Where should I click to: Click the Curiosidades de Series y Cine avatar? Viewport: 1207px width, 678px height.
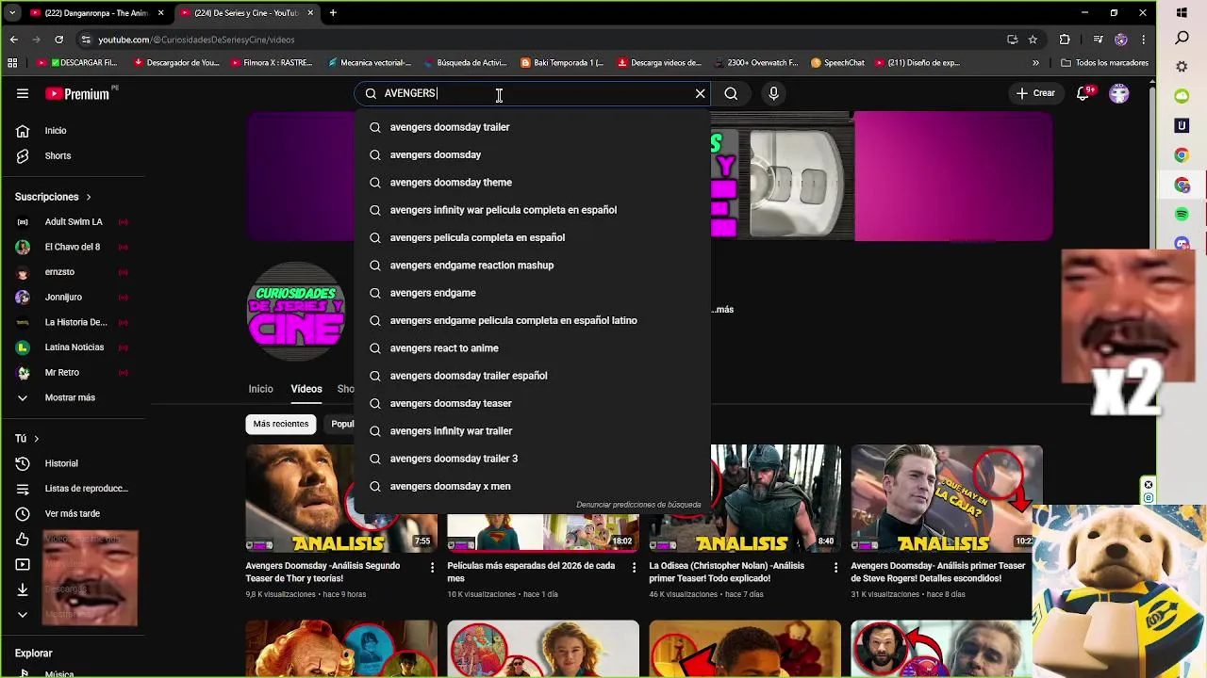(x=296, y=312)
